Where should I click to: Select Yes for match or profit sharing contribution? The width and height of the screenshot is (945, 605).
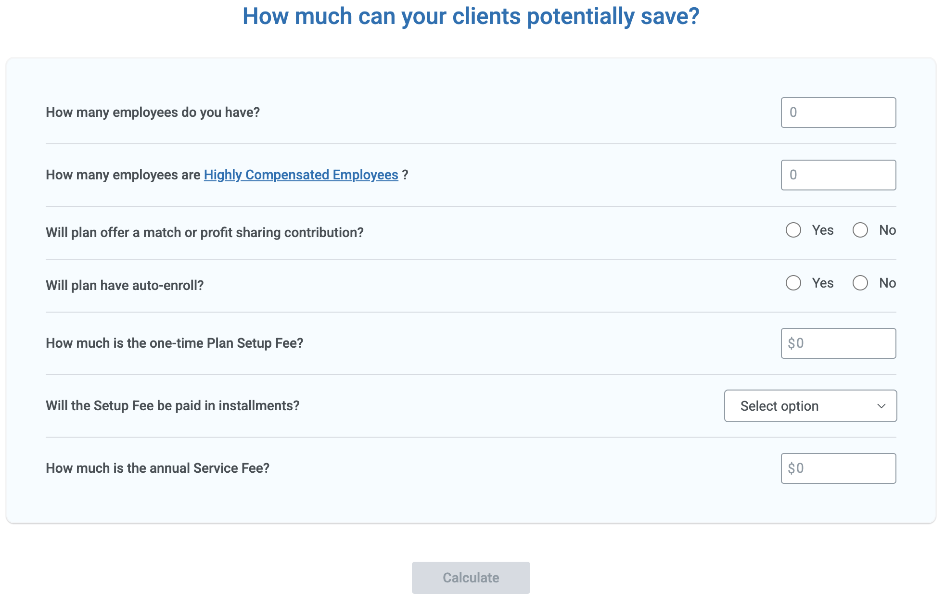point(793,230)
